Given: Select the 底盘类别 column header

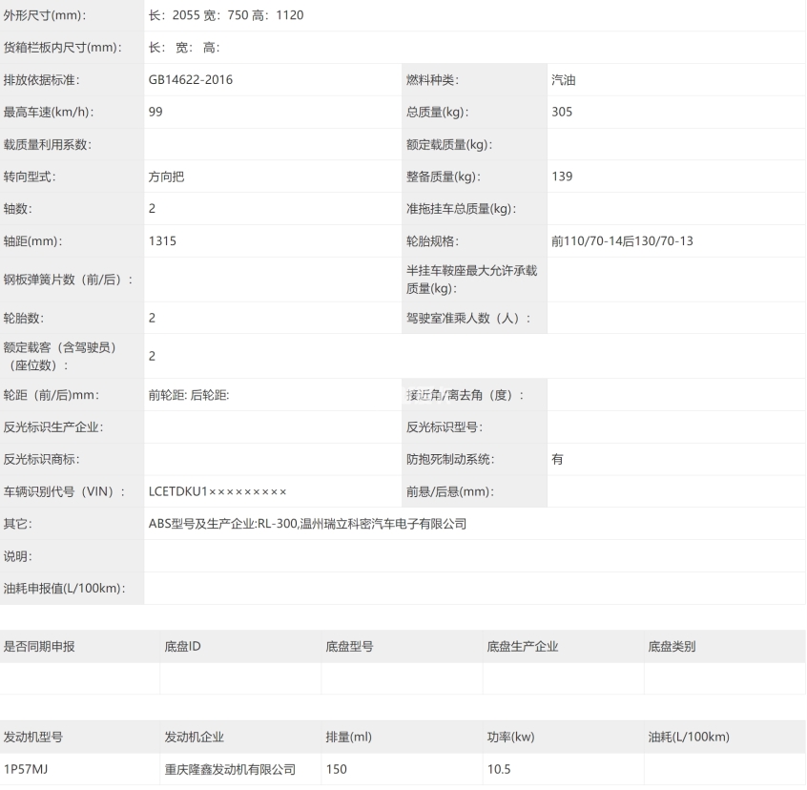Looking at the screenshot, I should (672, 647).
